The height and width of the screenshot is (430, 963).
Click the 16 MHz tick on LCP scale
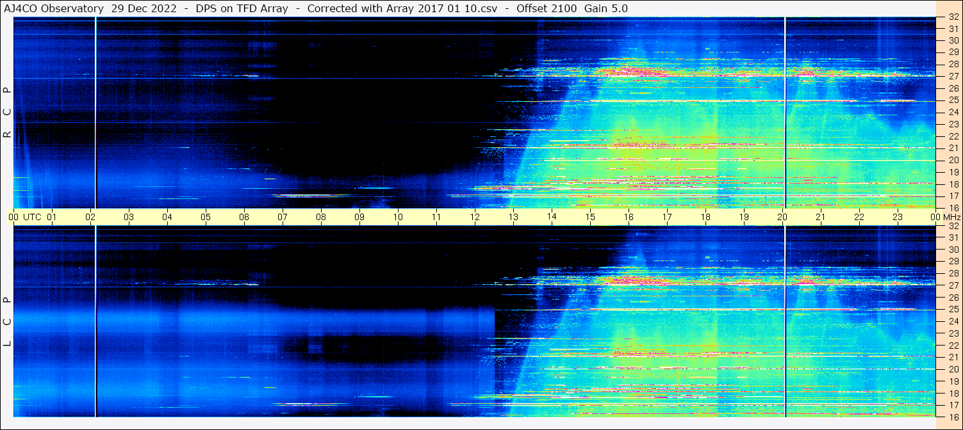953,417
